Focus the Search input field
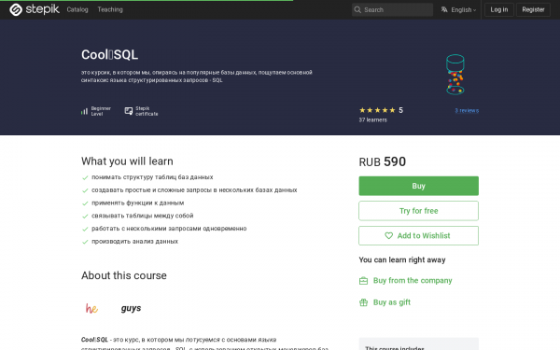The height and width of the screenshot is (350, 560). (x=393, y=9)
